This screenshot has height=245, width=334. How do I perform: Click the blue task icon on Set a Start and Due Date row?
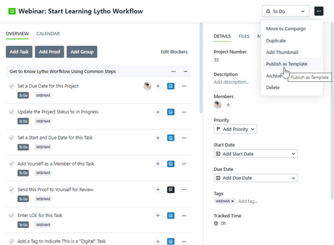coord(171,138)
